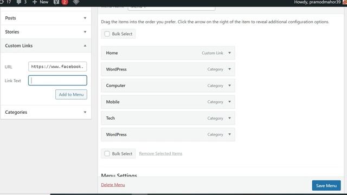Click the diamond-shaped admin bar icon
The width and height of the screenshot is (347, 195).
click(76, 2)
